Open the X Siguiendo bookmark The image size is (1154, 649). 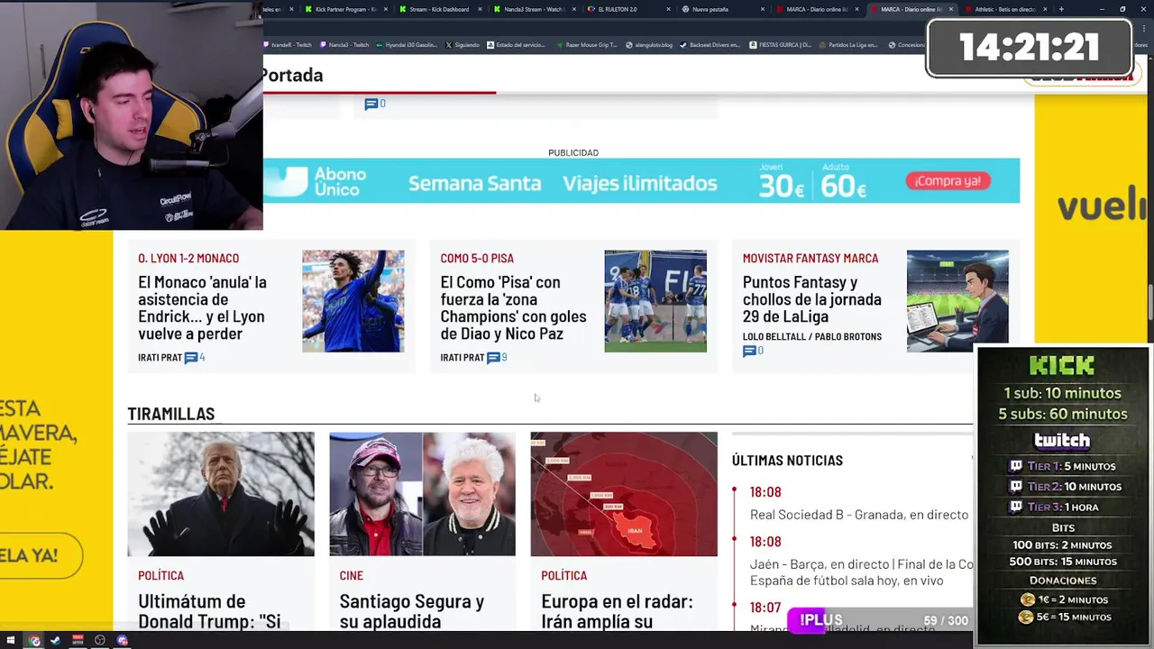pyautogui.click(x=463, y=45)
